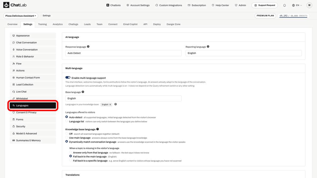317x178 pixels.
Task: Select Auto-detect languages option
Action: click(x=67, y=117)
